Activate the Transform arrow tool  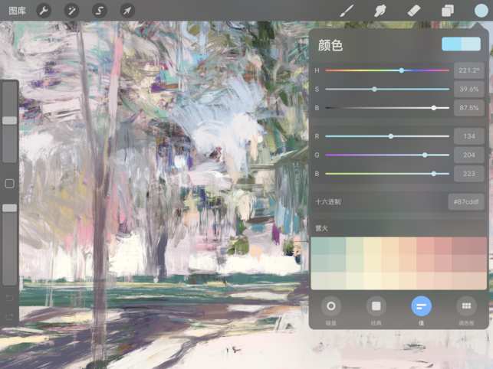coord(127,11)
